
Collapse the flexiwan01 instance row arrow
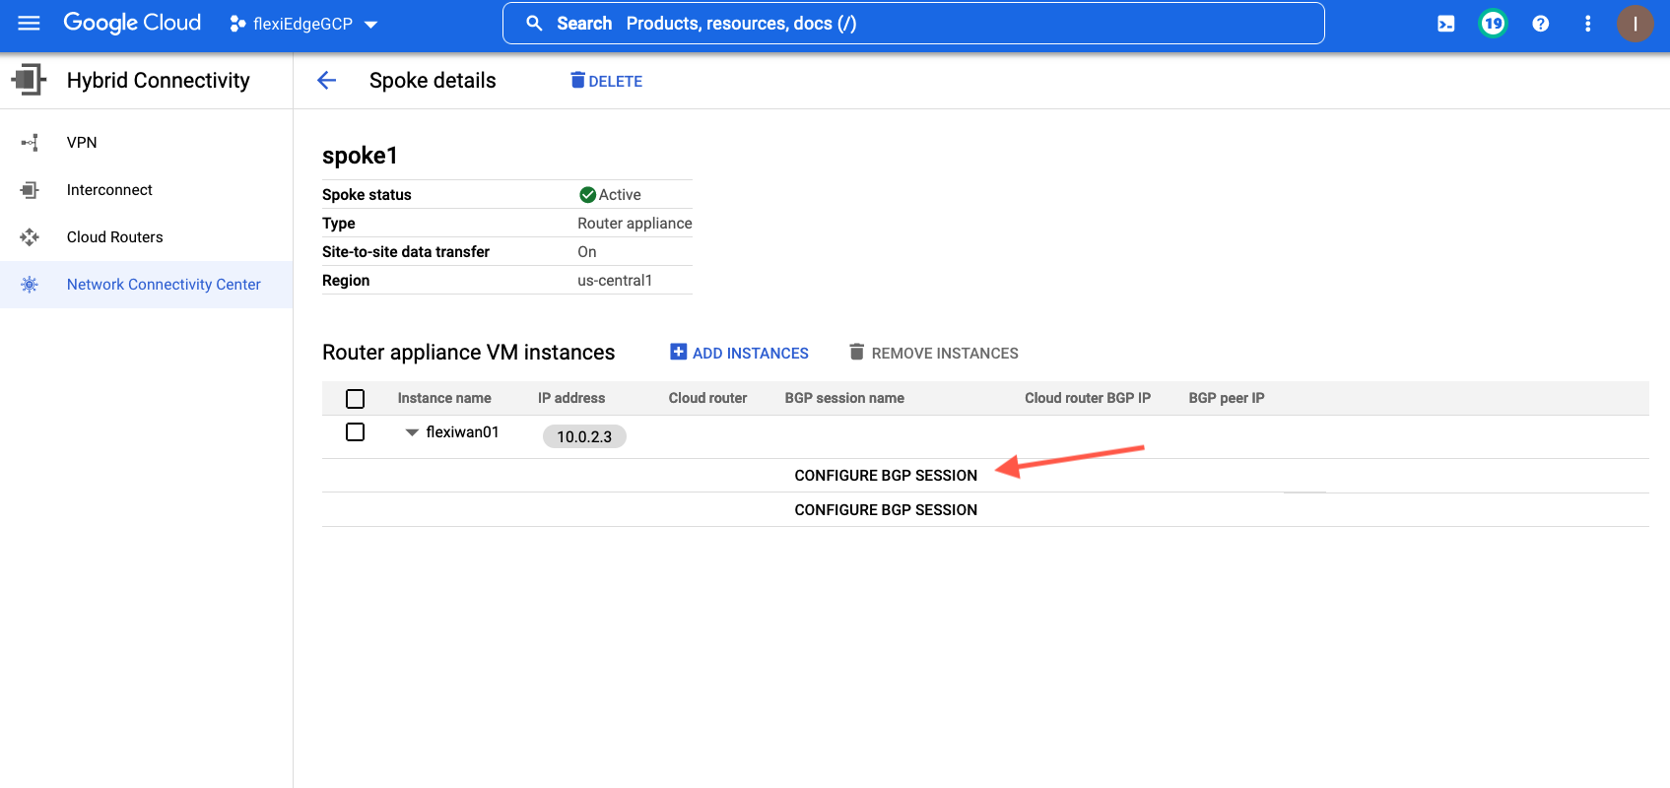(x=412, y=432)
